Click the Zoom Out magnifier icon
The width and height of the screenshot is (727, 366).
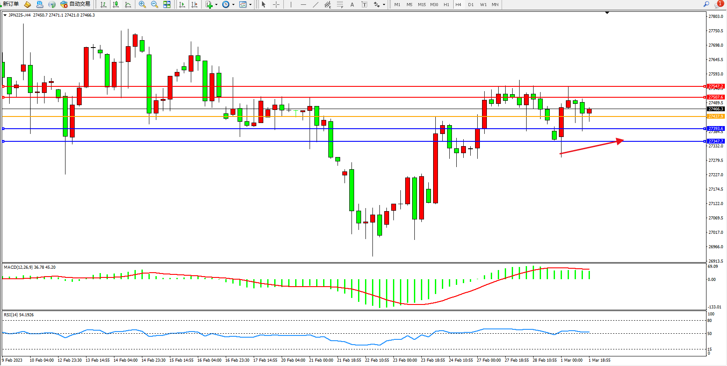coord(154,4)
